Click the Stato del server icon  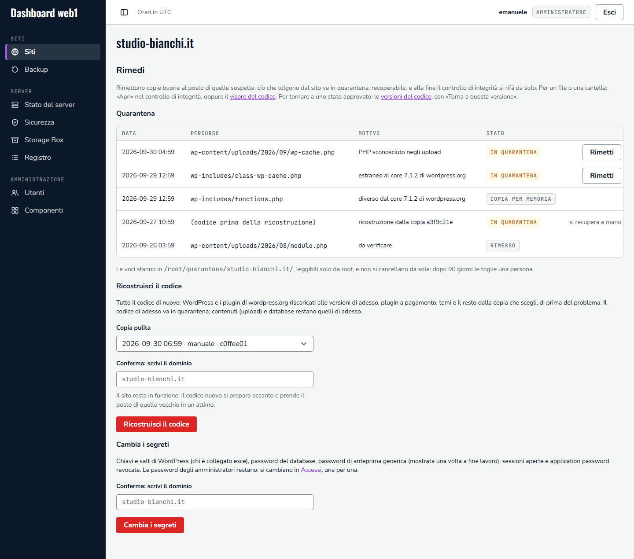point(15,105)
